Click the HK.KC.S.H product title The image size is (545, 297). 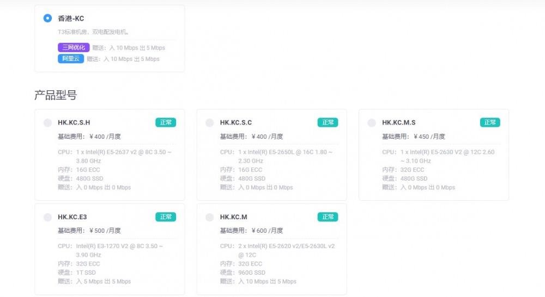pyautogui.click(x=74, y=123)
